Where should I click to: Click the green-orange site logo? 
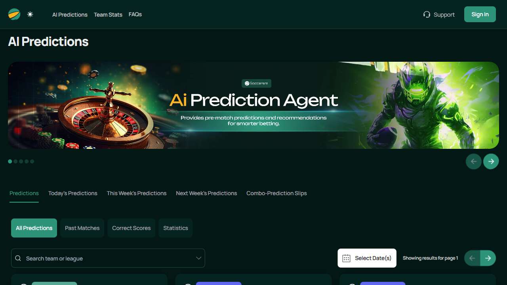point(14,14)
